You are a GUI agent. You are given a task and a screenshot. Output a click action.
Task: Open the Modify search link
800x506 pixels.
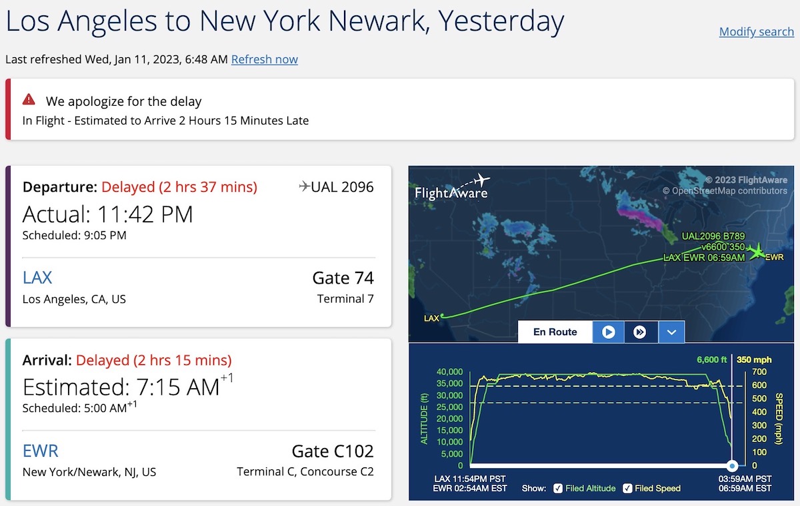pyautogui.click(x=757, y=31)
